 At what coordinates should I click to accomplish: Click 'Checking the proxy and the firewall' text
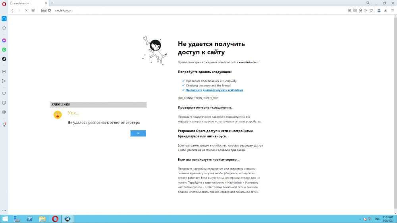point(208,86)
